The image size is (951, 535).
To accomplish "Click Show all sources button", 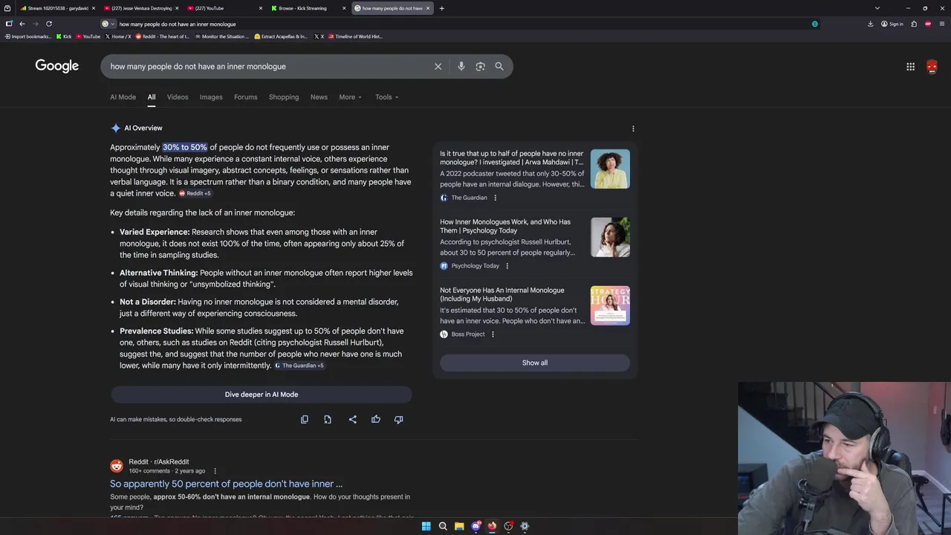I will 535,363.
